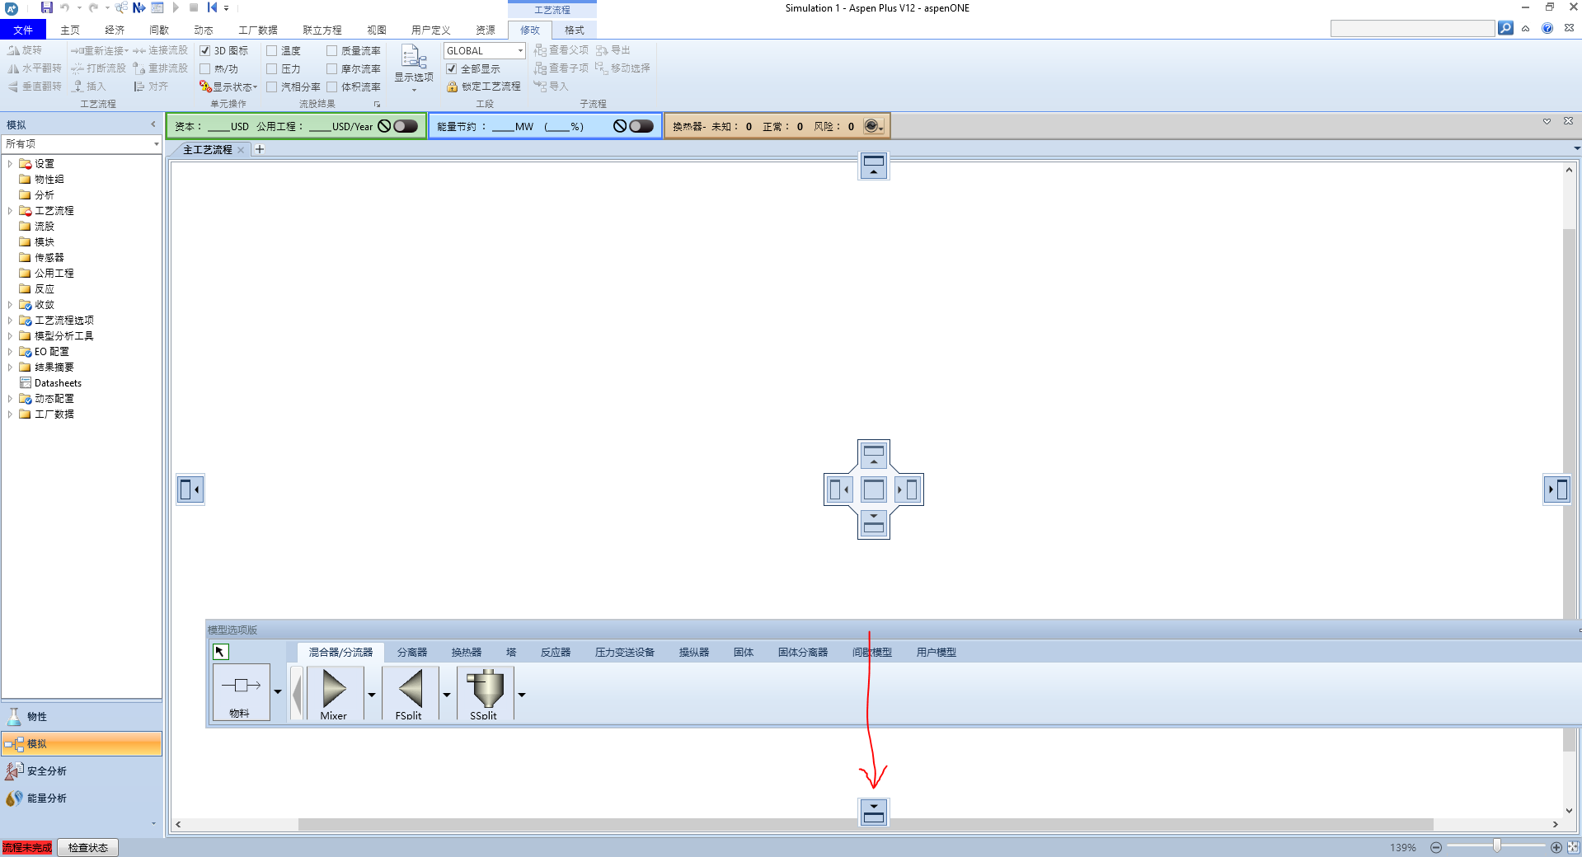Click the zoom in plus icon
This screenshot has width=1582, height=857.
[x=1556, y=847]
